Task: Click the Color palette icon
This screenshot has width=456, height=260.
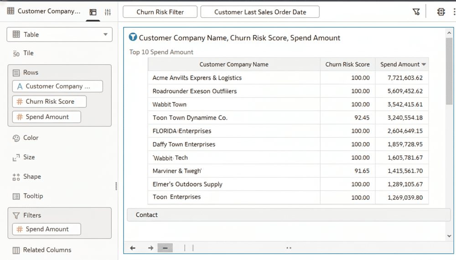Action: pos(16,138)
